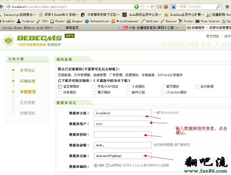Click the Baidu paw search engine icon
This screenshot has height=175, width=231.
(x=173, y=7)
